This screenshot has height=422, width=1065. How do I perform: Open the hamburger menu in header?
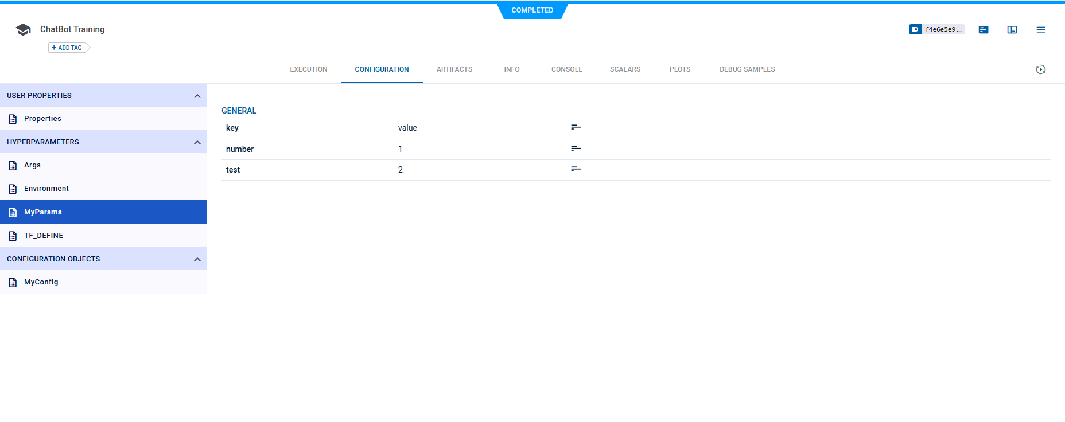tap(1041, 30)
